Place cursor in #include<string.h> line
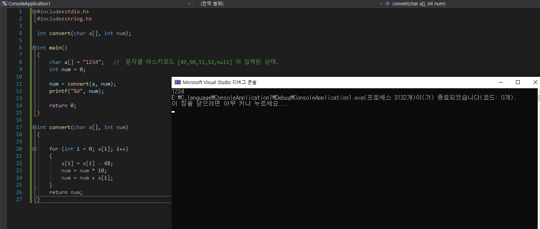The height and width of the screenshot is (229, 540). pyautogui.click(x=64, y=19)
